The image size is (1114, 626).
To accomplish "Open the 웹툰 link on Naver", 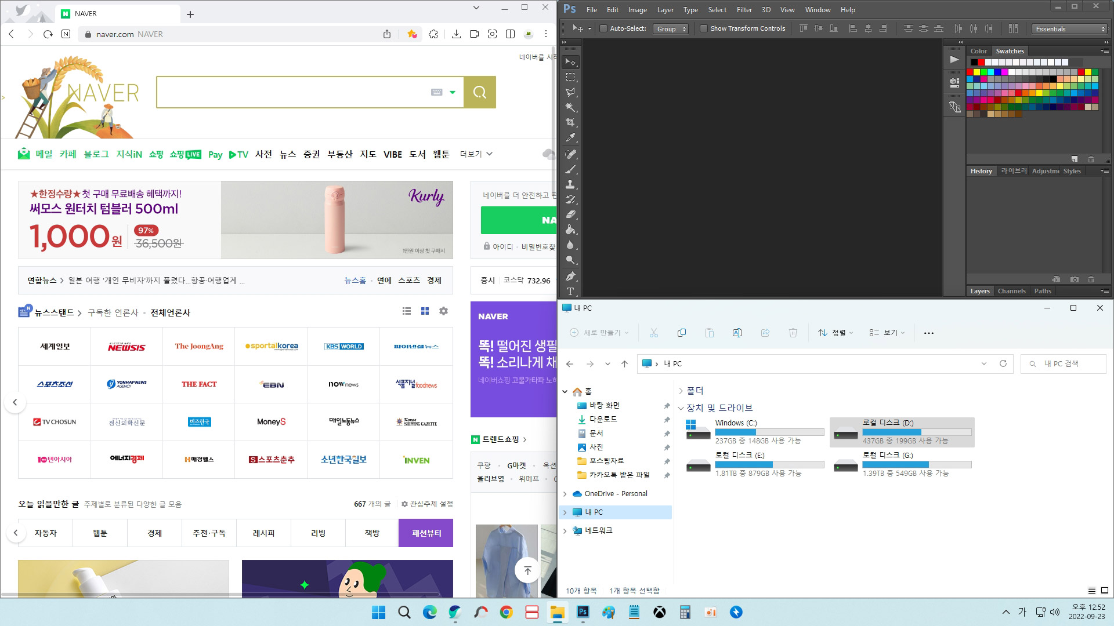I will pyautogui.click(x=442, y=154).
